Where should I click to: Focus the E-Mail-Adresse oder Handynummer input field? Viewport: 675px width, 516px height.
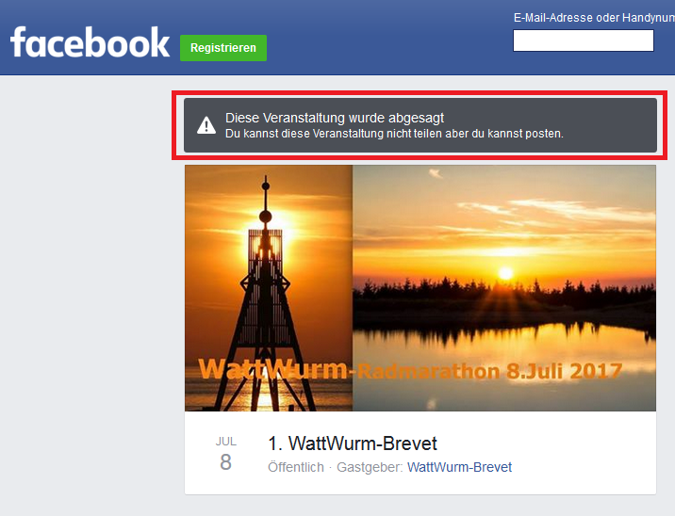click(x=583, y=40)
